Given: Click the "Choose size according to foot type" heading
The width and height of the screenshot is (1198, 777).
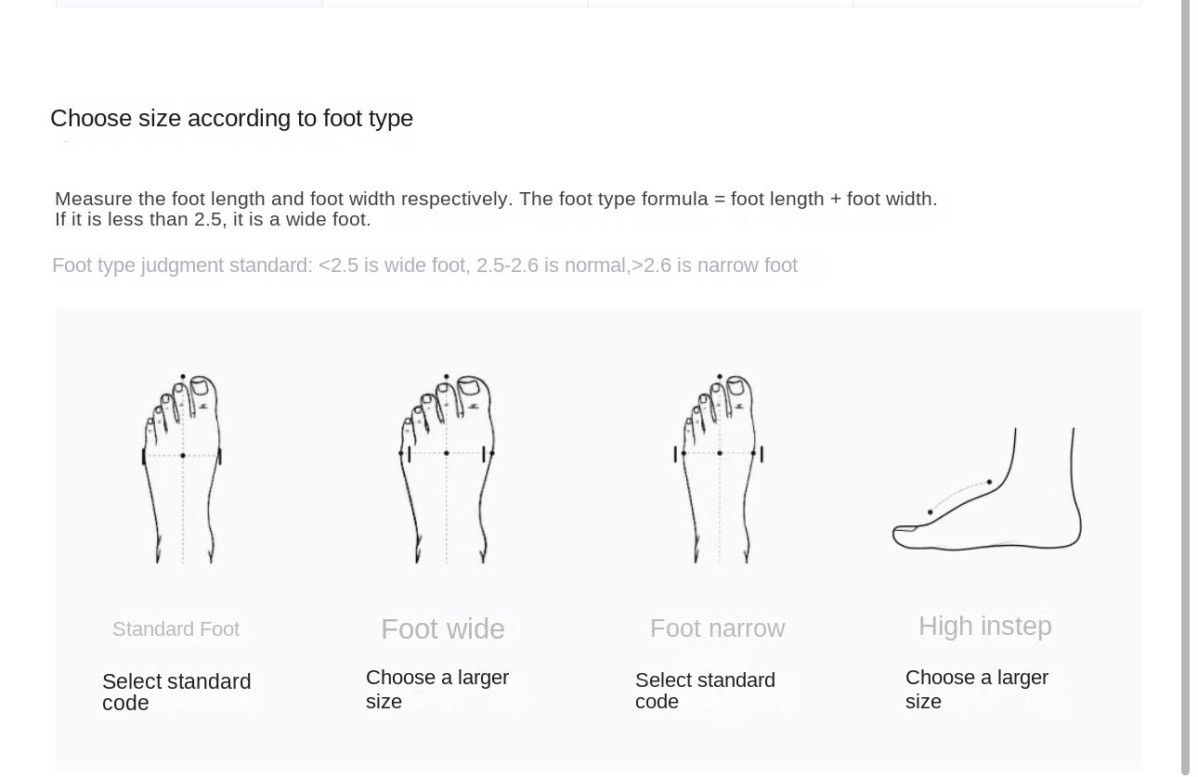Looking at the screenshot, I should click(231, 119).
